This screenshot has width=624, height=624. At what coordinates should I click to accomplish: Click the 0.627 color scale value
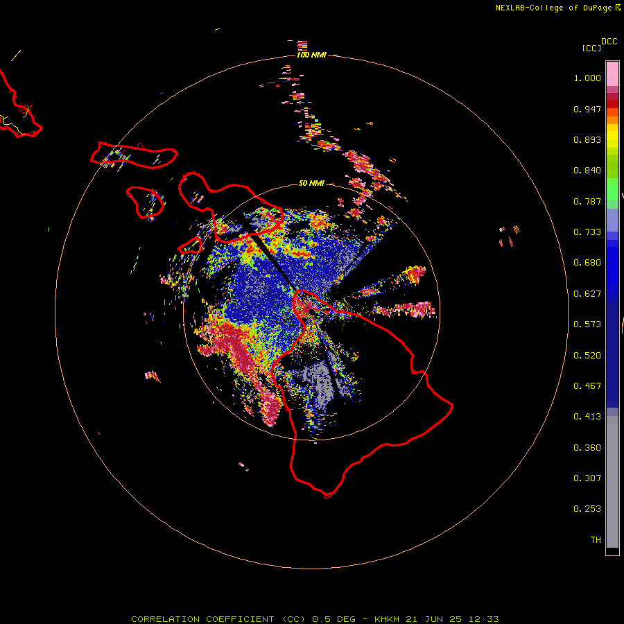click(587, 294)
